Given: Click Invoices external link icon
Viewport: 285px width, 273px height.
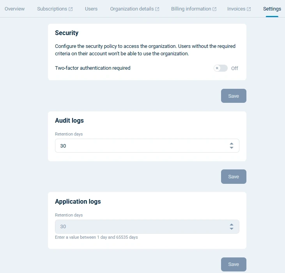Looking at the screenshot, I should click(249, 9).
